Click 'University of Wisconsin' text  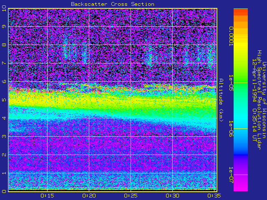pyautogui.click(x=264, y=100)
